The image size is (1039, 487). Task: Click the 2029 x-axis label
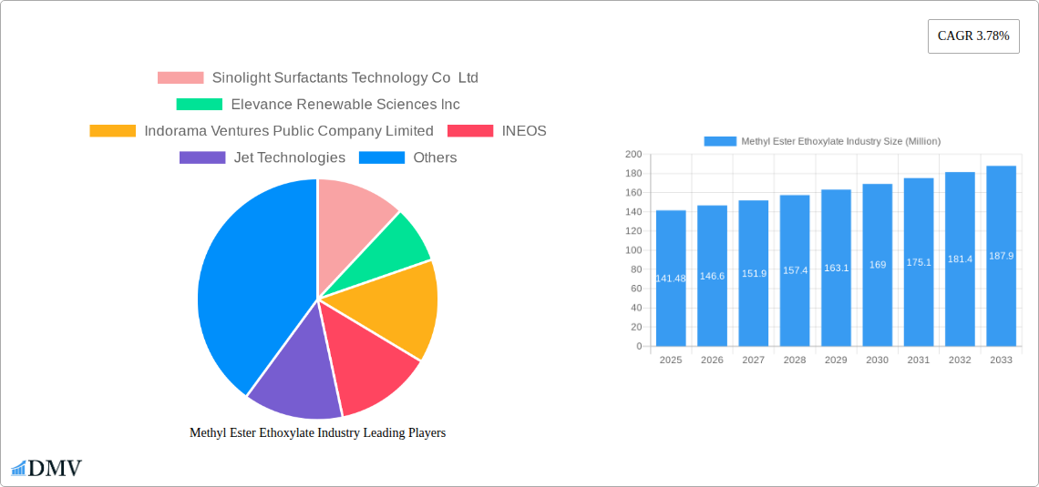pos(837,360)
